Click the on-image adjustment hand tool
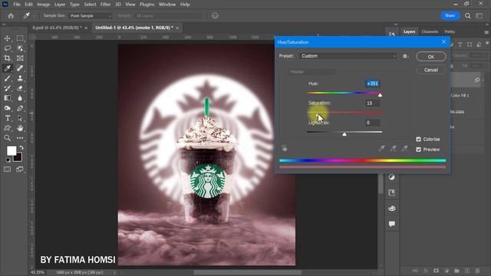 click(x=285, y=148)
